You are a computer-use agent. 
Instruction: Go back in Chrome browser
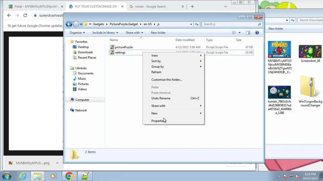[9, 15]
